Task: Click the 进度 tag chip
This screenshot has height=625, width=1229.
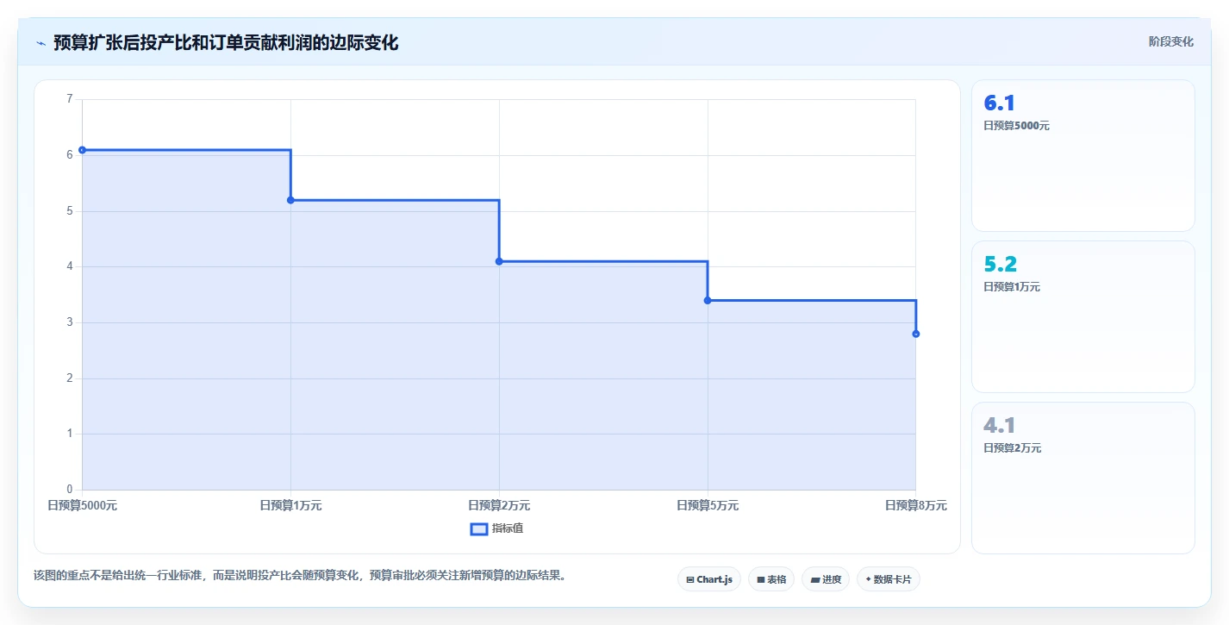Action: pyautogui.click(x=826, y=579)
